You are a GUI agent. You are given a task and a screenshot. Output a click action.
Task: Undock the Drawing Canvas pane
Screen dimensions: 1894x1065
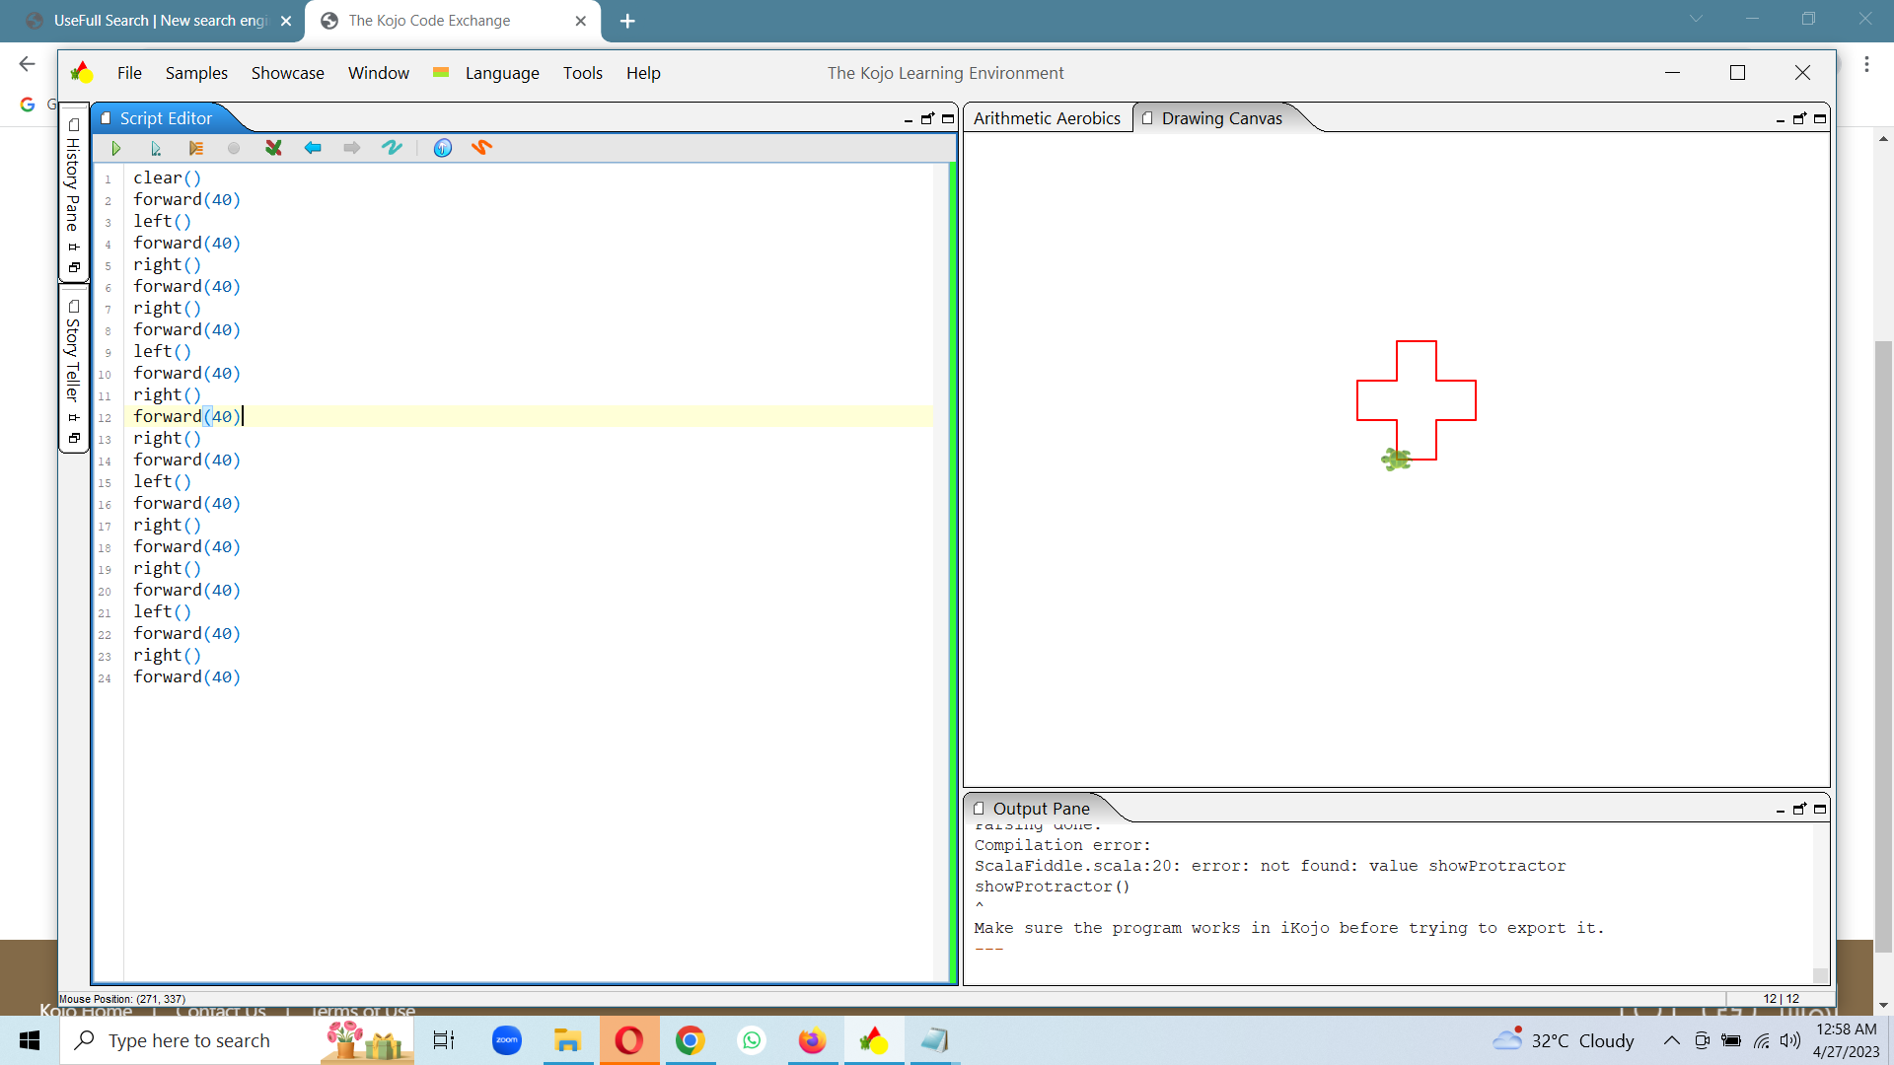[1799, 118]
